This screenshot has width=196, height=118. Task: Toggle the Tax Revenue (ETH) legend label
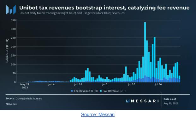click(x=115, y=91)
